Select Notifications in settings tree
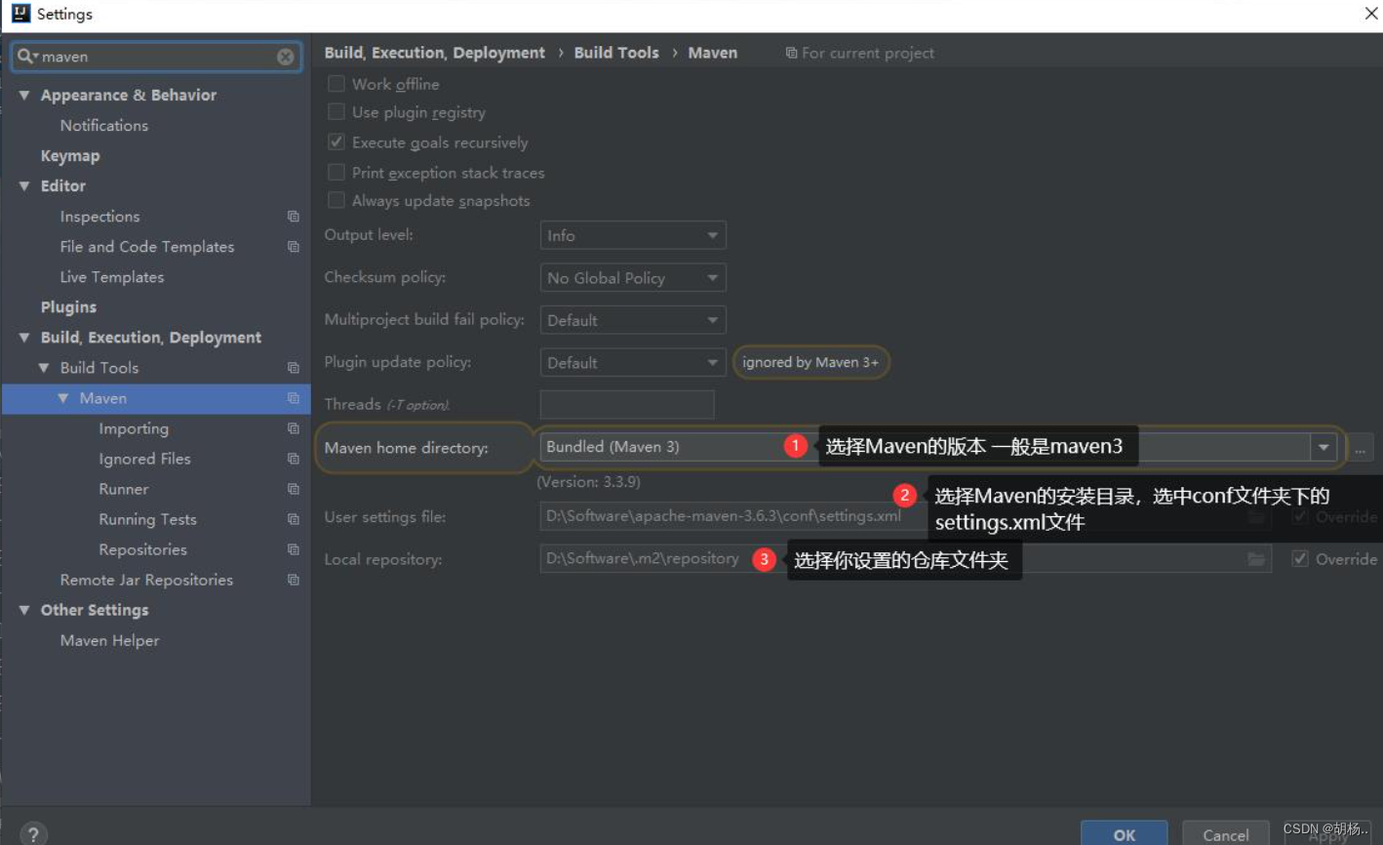1383x845 pixels. click(104, 125)
